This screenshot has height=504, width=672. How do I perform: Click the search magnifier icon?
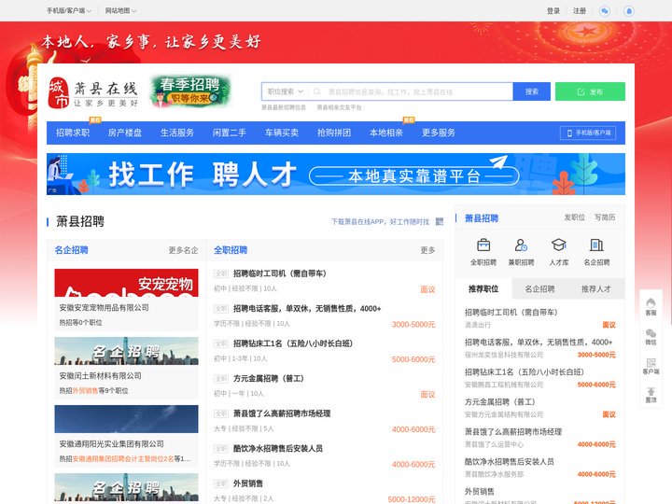tap(316, 91)
